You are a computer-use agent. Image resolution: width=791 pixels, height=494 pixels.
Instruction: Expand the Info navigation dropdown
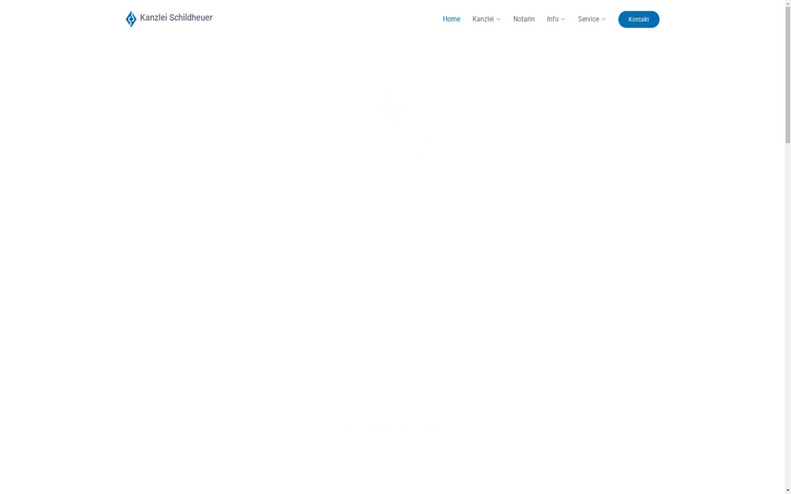(555, 19)
